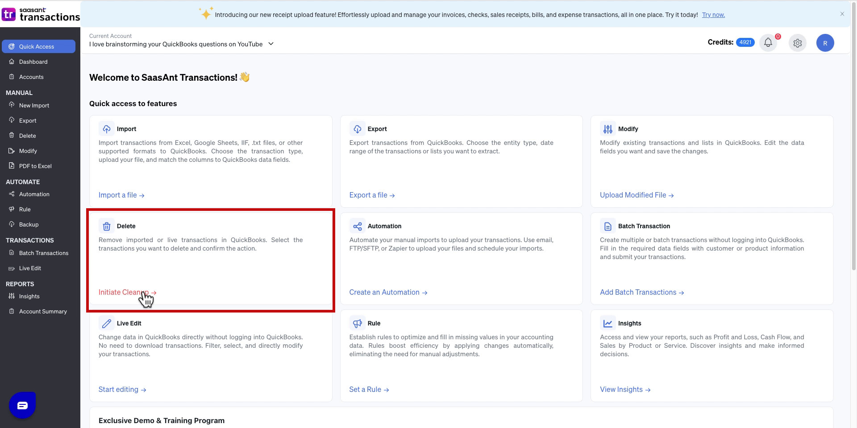Expand the Current Account dropdown chevron

click(271, 44)
